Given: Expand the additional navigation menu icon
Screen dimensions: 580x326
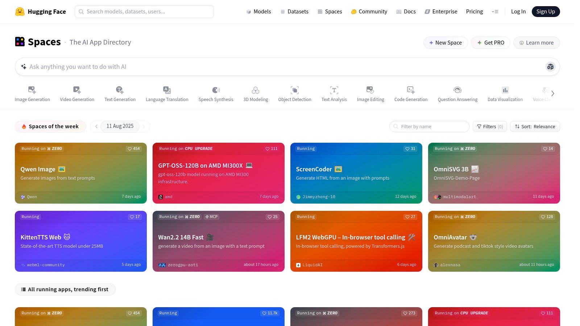Looking at the screenshot, I should 495,12.
